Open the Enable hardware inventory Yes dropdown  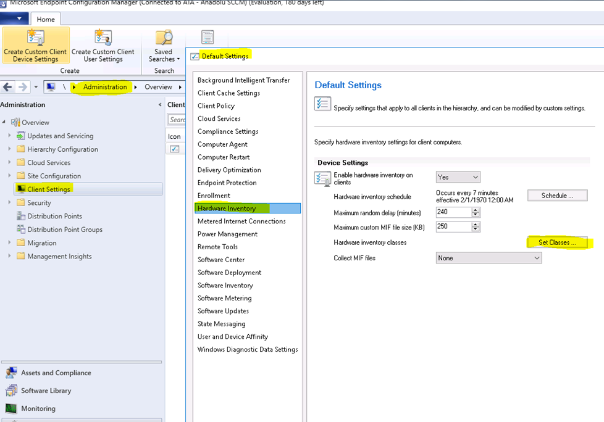tap(458, 177)
